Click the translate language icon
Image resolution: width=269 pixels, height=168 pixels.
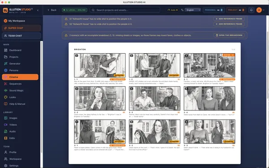[x=182, y=10]
